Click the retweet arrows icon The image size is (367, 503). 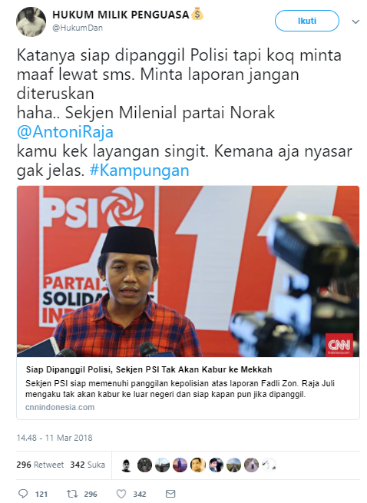tap(72, 494)
